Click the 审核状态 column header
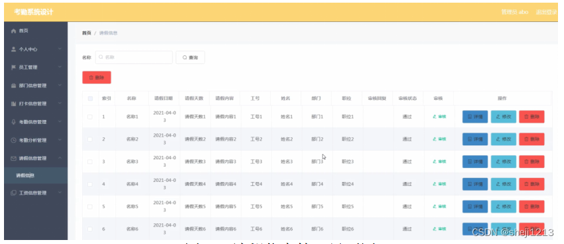The height and width of the screenshot is (244, 564). (407, 98)
